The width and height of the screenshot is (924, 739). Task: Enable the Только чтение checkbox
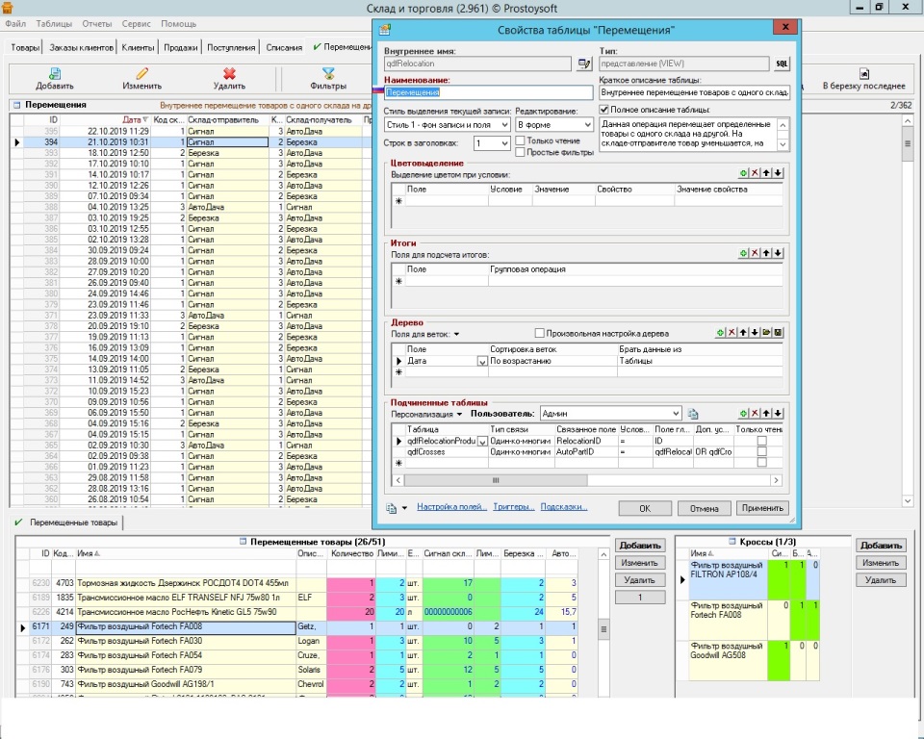521,140
